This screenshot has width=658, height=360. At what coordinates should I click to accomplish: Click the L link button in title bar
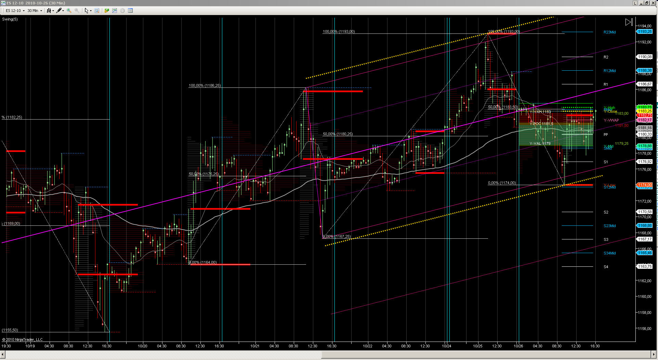click(635, 3)
